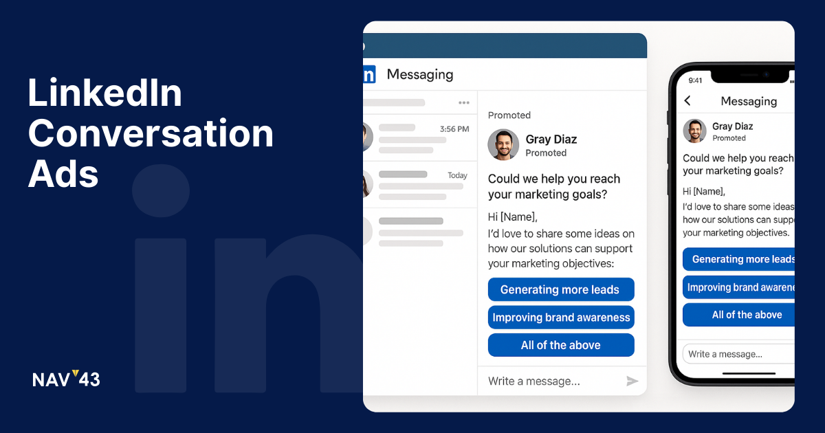Viewport: 825px width, 433px height.
Task: Select desktop 'All of the above' button
Action: point(561,345)
